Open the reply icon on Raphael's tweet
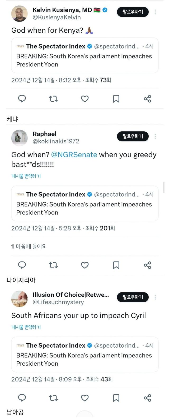169x419 pixels. tap(22, 265)
